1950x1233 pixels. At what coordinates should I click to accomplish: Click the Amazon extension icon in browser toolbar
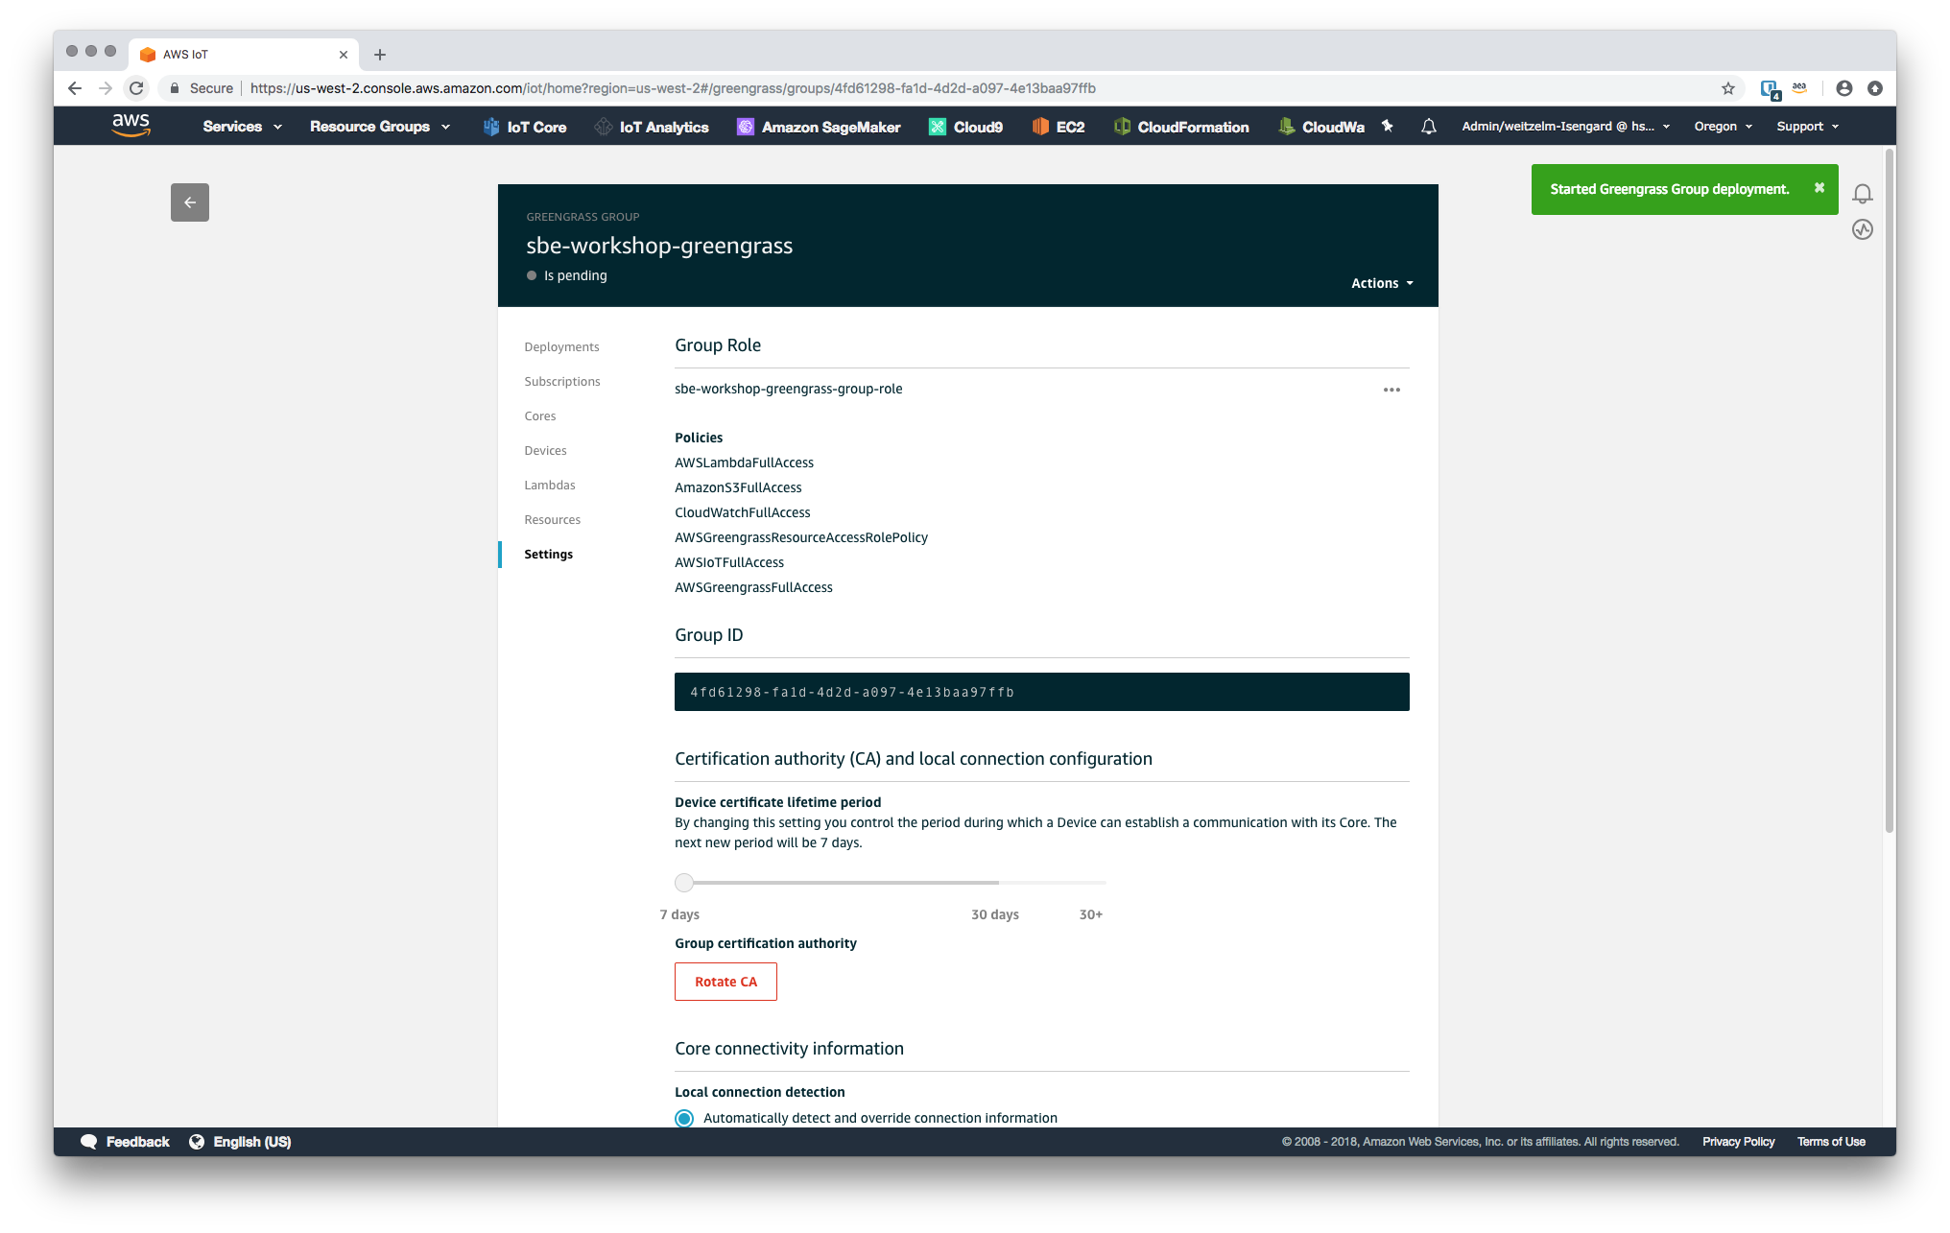1799,88
